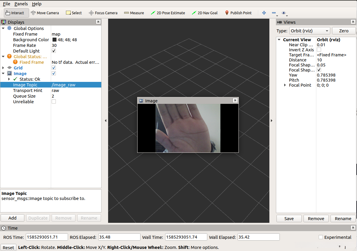Expand the Grid display tree item
The image size is (357, 251).
click(x=3, y=68)
